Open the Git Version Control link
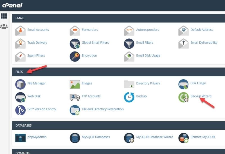The width and height of the screenshot is (225, 154). pyautogui.click(x=42, y=109)
